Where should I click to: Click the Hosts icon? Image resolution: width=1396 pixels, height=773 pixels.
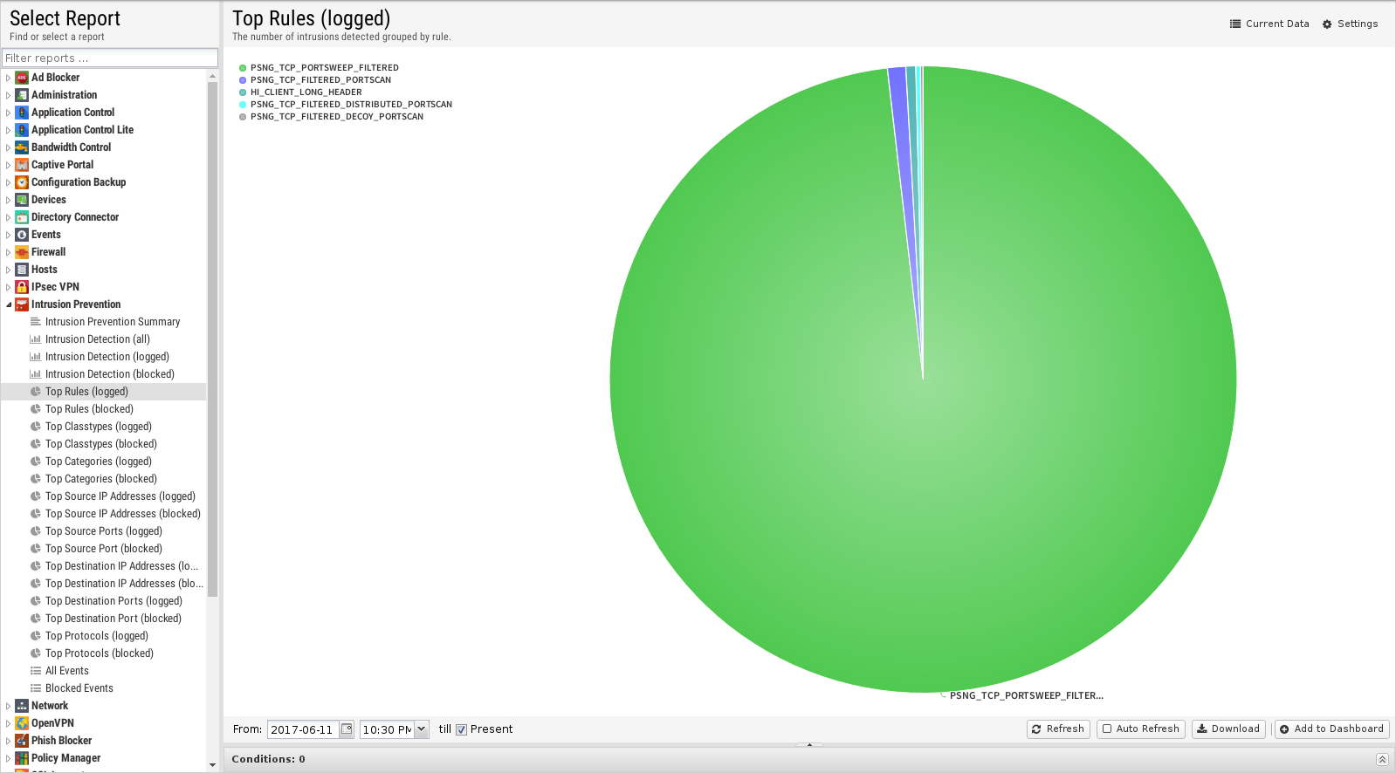click(x=22, y=270)
